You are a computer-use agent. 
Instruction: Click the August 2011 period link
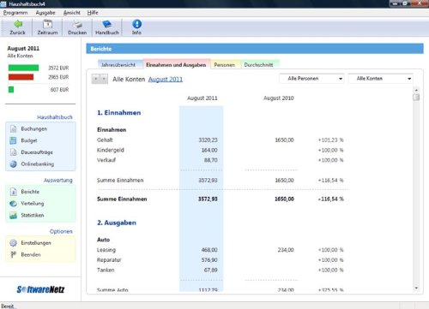tap(166, 80)
